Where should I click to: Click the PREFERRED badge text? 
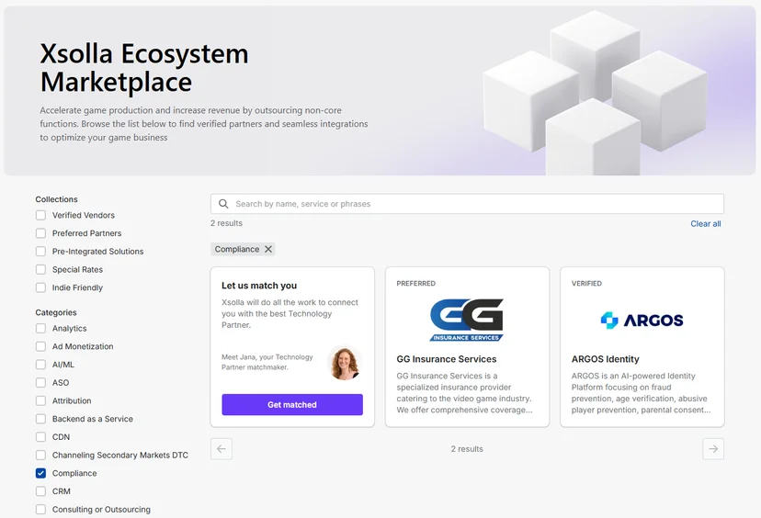coord(416,283)
